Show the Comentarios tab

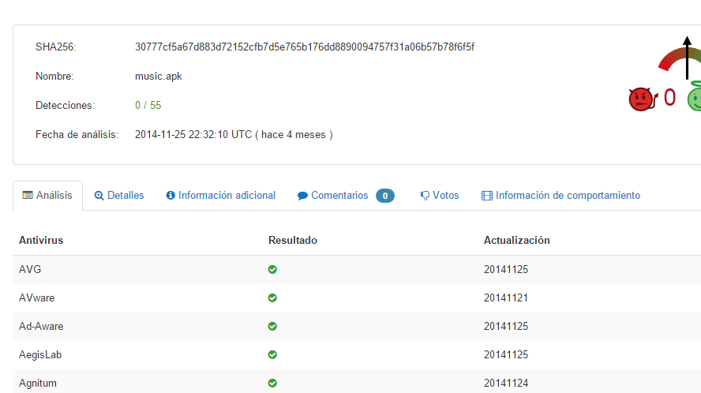[x=333, y=195]
